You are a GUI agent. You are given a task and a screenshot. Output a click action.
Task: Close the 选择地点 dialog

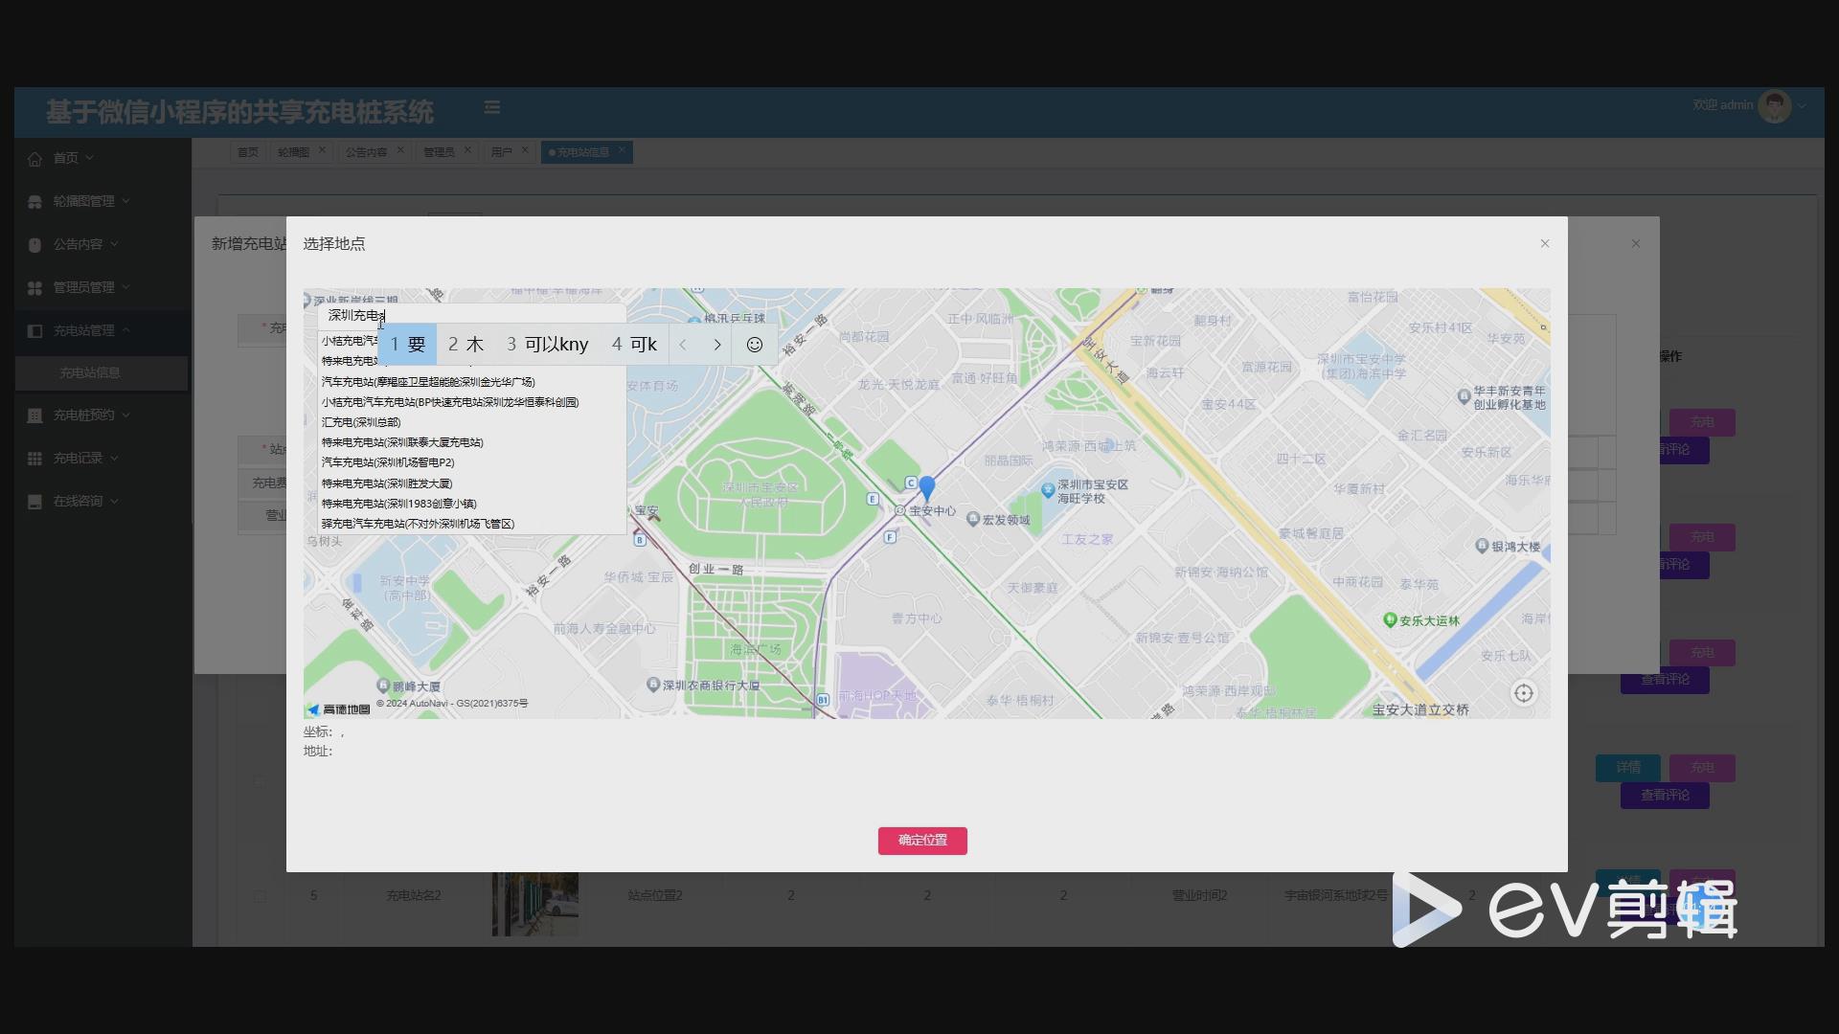tap(1544, 243)
